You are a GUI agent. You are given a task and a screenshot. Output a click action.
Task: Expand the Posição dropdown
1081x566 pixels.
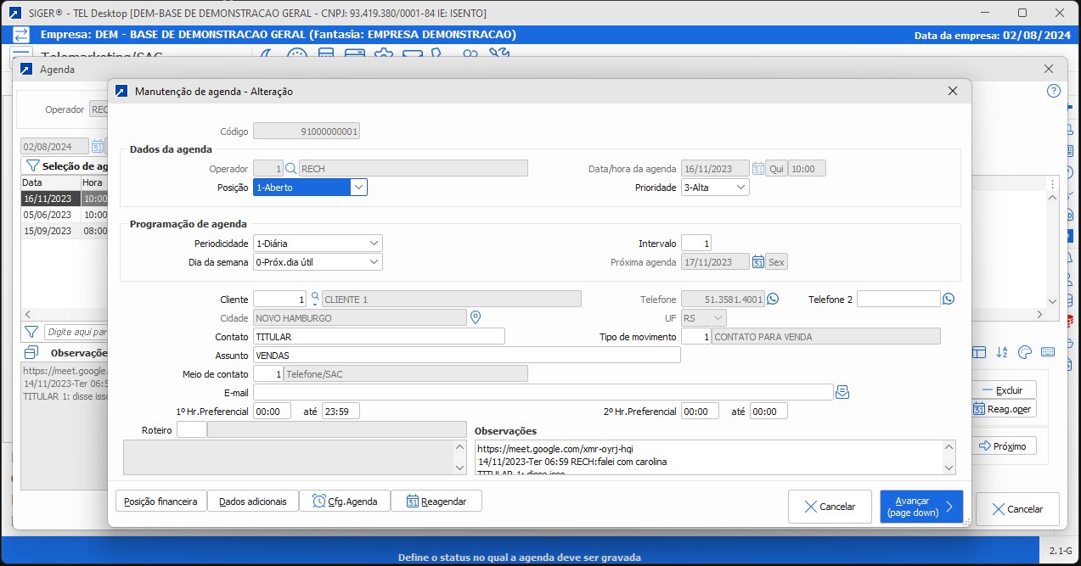[358, 188]
